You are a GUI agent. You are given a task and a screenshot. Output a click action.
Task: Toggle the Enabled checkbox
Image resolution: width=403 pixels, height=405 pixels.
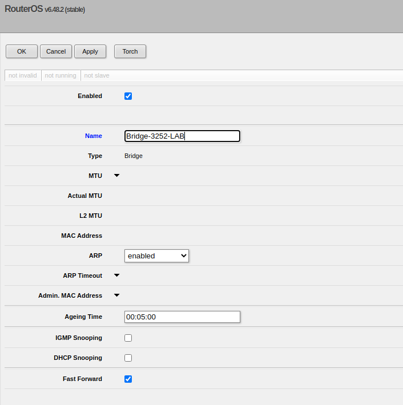tap(128, 96)
